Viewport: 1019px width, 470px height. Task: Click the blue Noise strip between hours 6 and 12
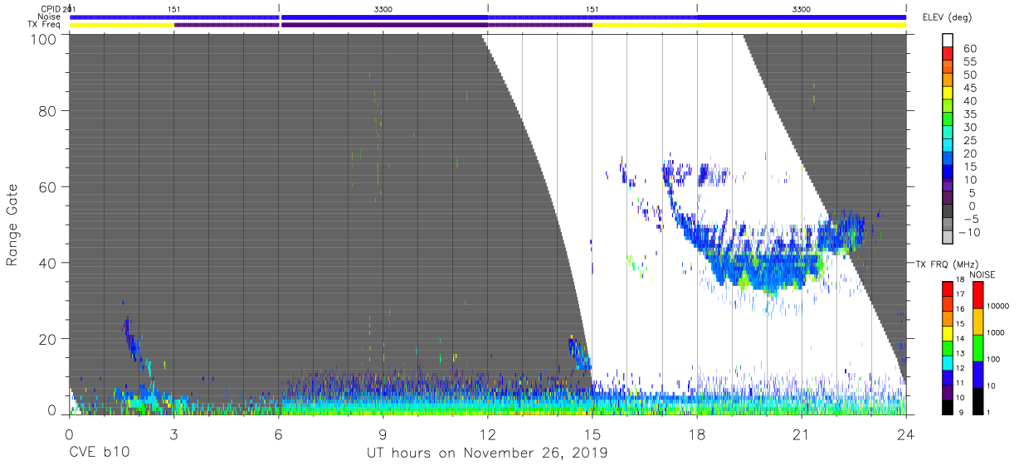tap(384, 17)
